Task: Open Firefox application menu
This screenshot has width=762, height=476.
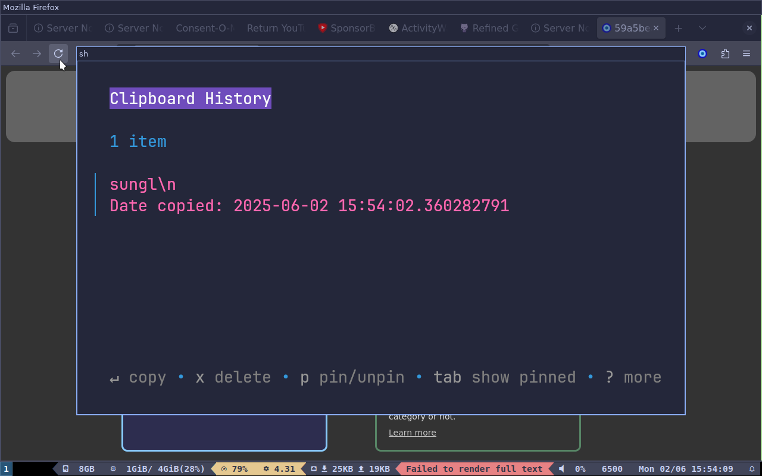Action: (x=747, y=54)
